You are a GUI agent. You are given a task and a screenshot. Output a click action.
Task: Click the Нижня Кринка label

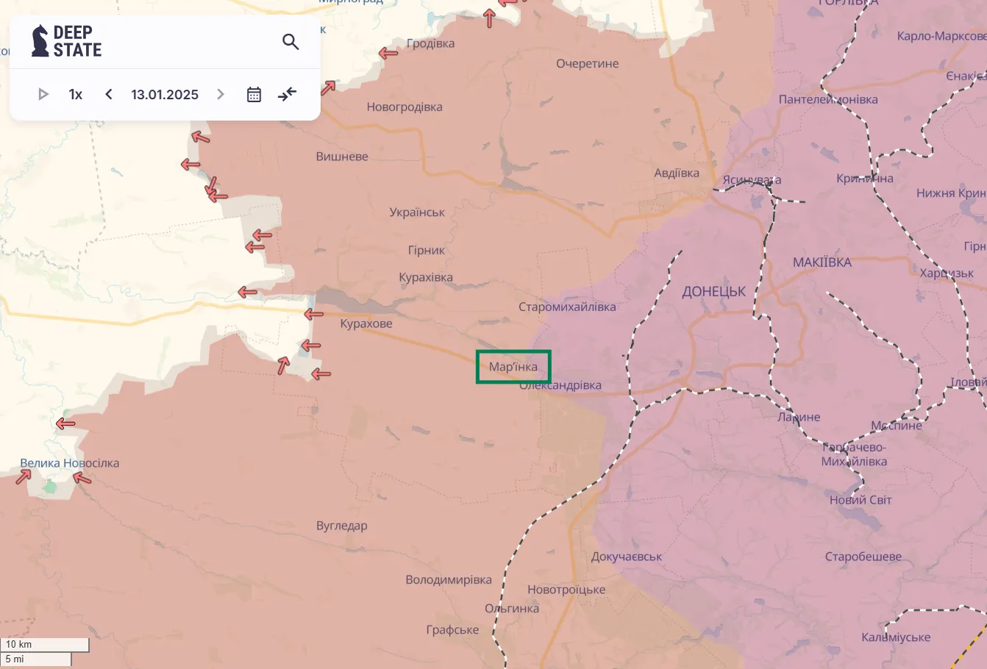pos(951,193)
